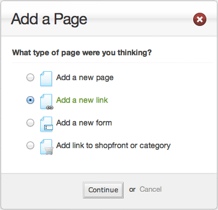Click the dotted divider under the heading
This screenshot has width=218, height=210.
coord(112,63)
